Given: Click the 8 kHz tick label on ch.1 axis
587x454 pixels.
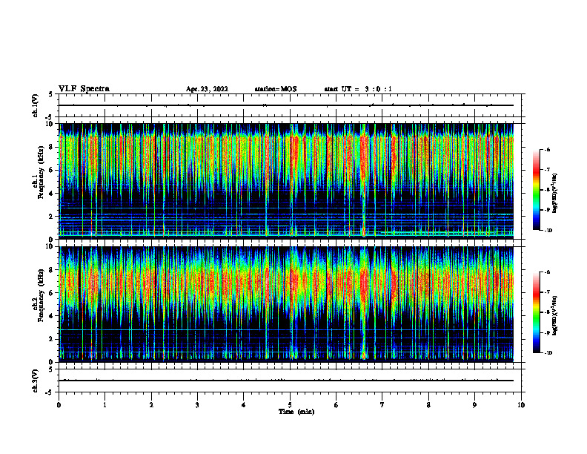Looking at the screenshot, I should coord(52,147).
